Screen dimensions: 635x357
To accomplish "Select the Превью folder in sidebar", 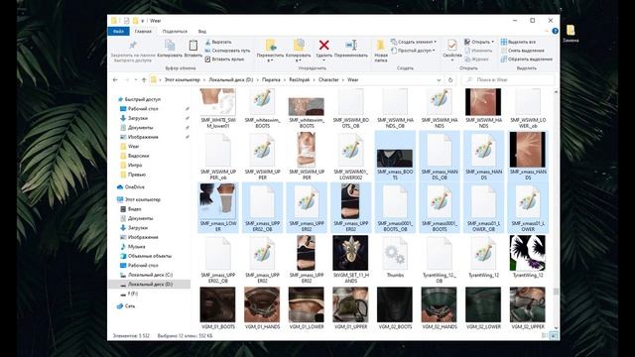I will (x=137, y=175).
